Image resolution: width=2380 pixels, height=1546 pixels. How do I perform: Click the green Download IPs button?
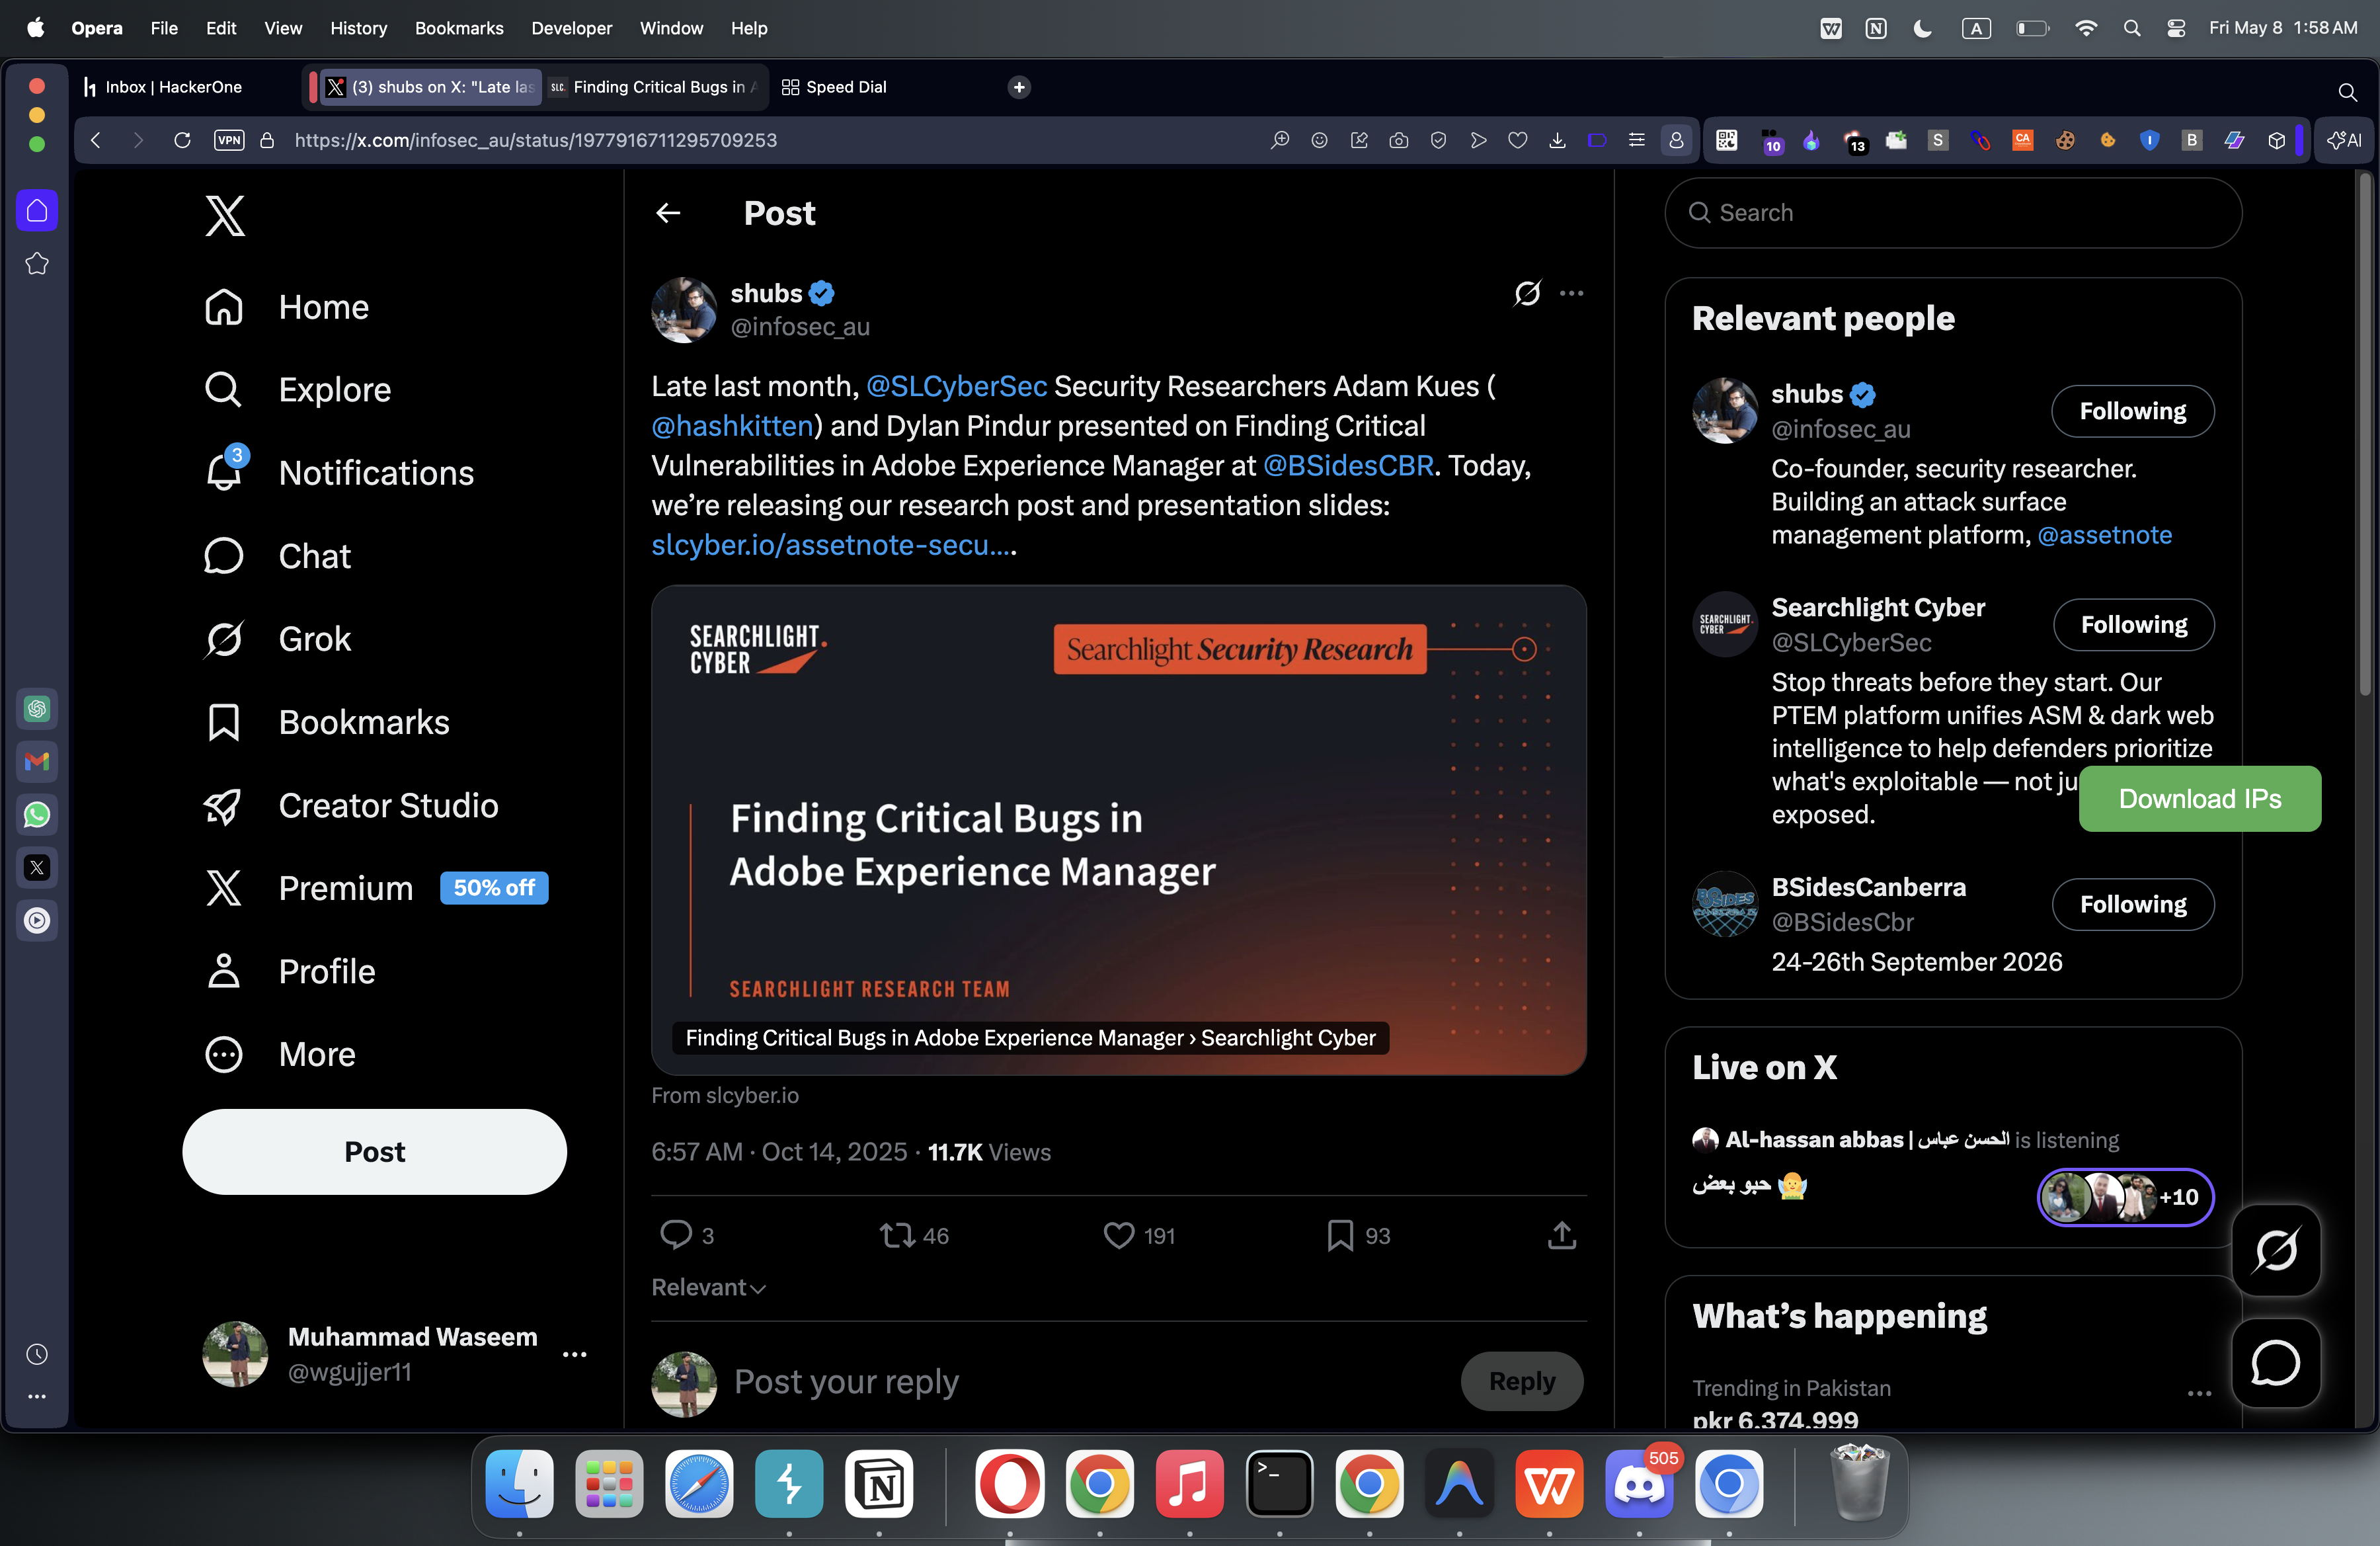(2199, 799)
